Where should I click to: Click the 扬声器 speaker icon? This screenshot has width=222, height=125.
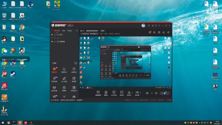[137, 92]
